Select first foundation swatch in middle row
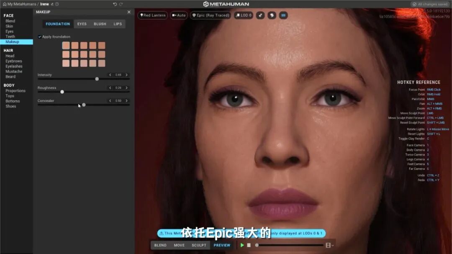Screen dimensions: 452x254 66,54
